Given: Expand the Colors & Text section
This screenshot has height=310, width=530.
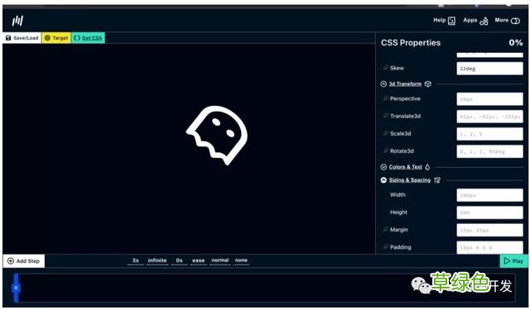Looking at the screenshot, I should [383, 167].
